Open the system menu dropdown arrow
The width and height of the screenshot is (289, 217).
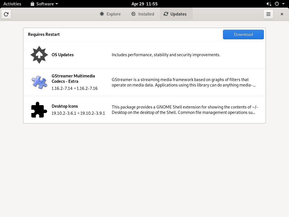pos(283,4)
